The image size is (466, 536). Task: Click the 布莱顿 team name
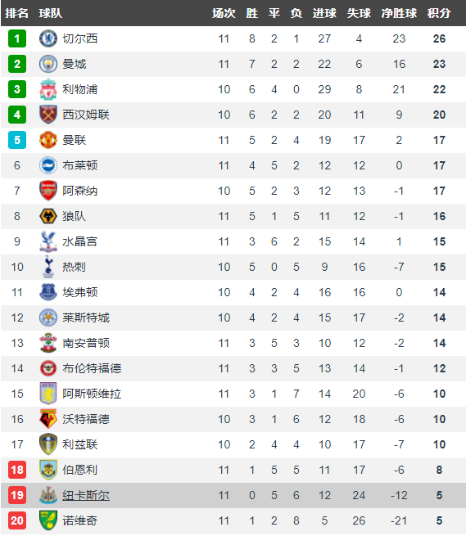coord(80,165)
